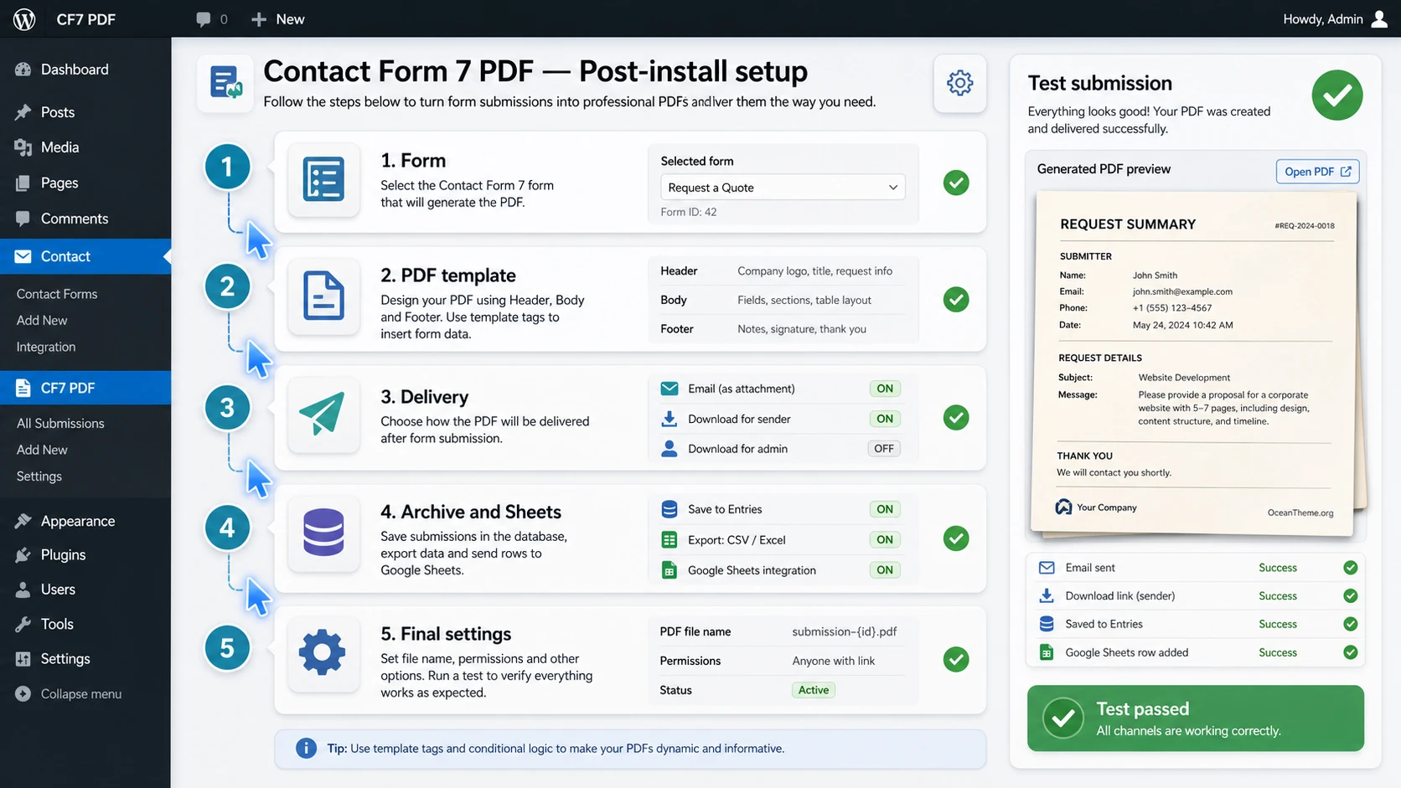
Task: Click the Download for admin person icon
Action: coord(669,449)
